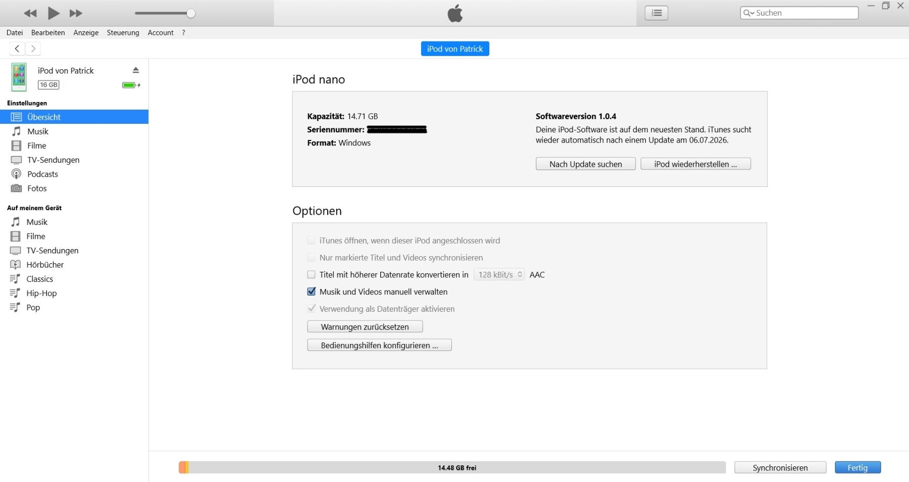Enable Titel mit höherer Datenrate konvertieren
This screenshot has width=909, height=482.
tap(312, 275)
